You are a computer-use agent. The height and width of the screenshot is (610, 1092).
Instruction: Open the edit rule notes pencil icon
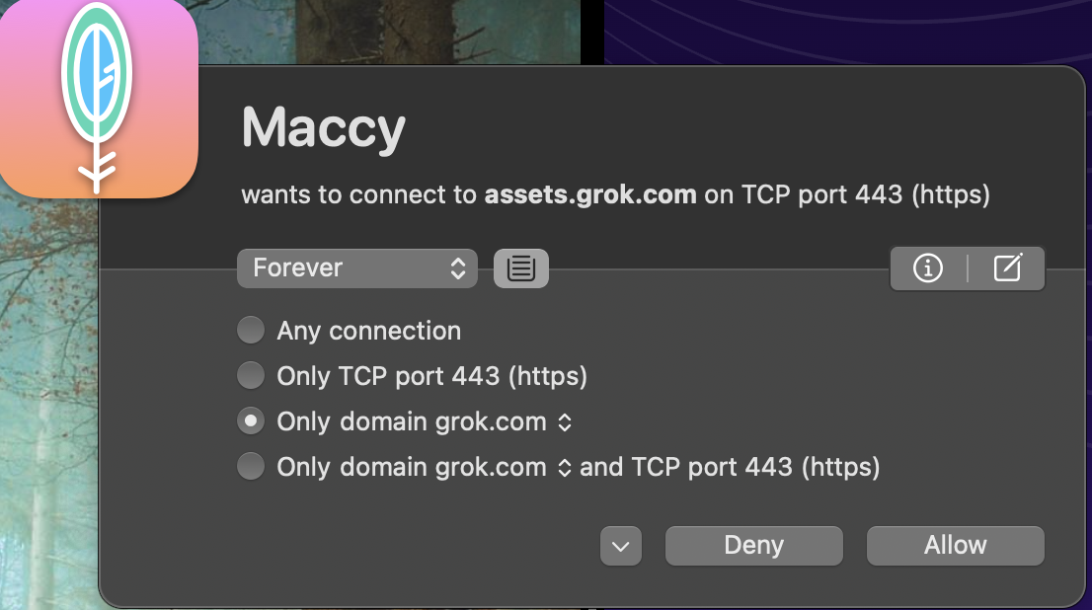pos(1007,268)
